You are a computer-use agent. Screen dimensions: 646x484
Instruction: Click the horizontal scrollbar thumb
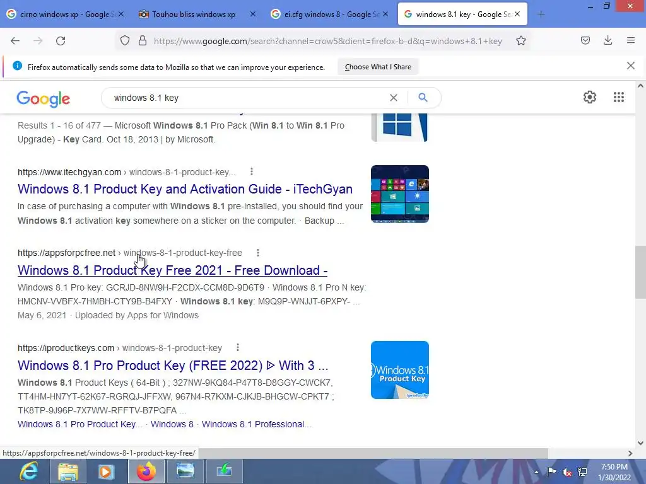[x=373, y=453]
